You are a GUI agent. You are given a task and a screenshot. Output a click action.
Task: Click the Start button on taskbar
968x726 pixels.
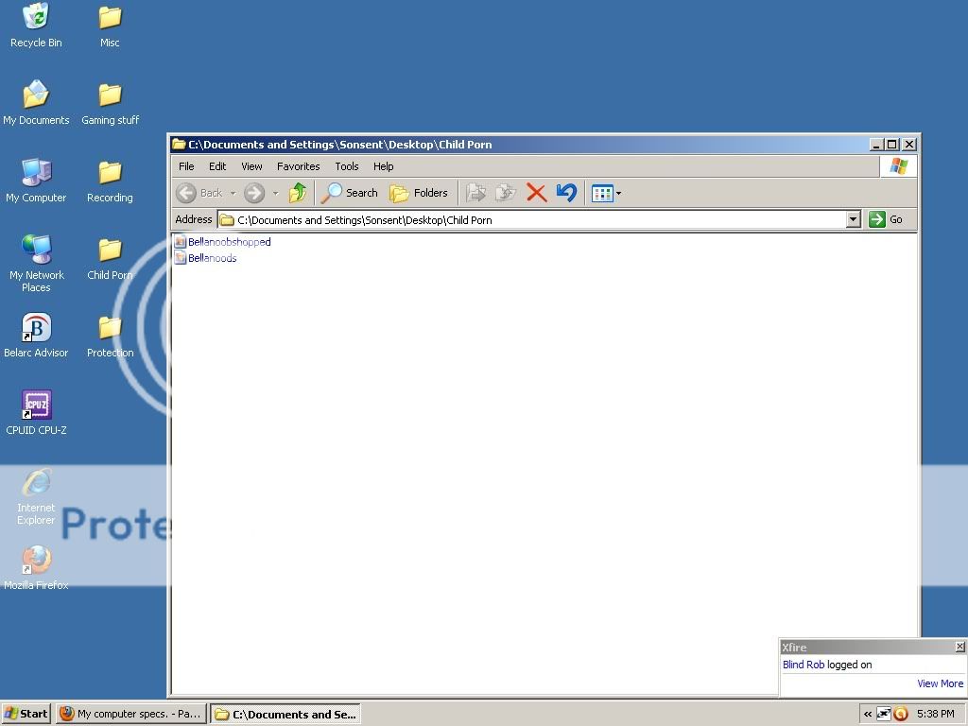coord(26,714)
